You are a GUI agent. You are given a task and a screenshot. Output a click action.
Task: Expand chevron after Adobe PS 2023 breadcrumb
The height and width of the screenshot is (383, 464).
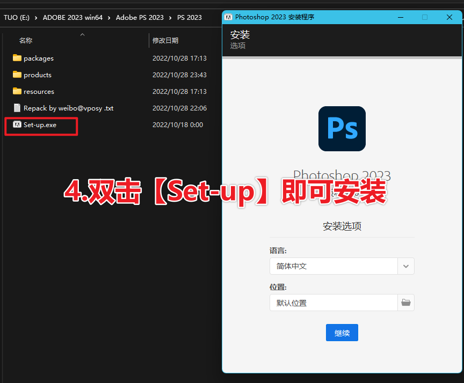click(x=170, y=18)
